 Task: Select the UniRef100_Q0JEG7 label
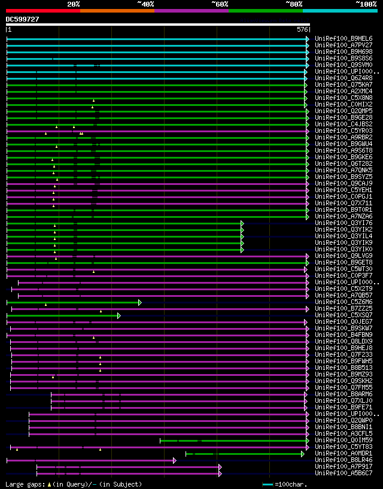pos(344,322)
